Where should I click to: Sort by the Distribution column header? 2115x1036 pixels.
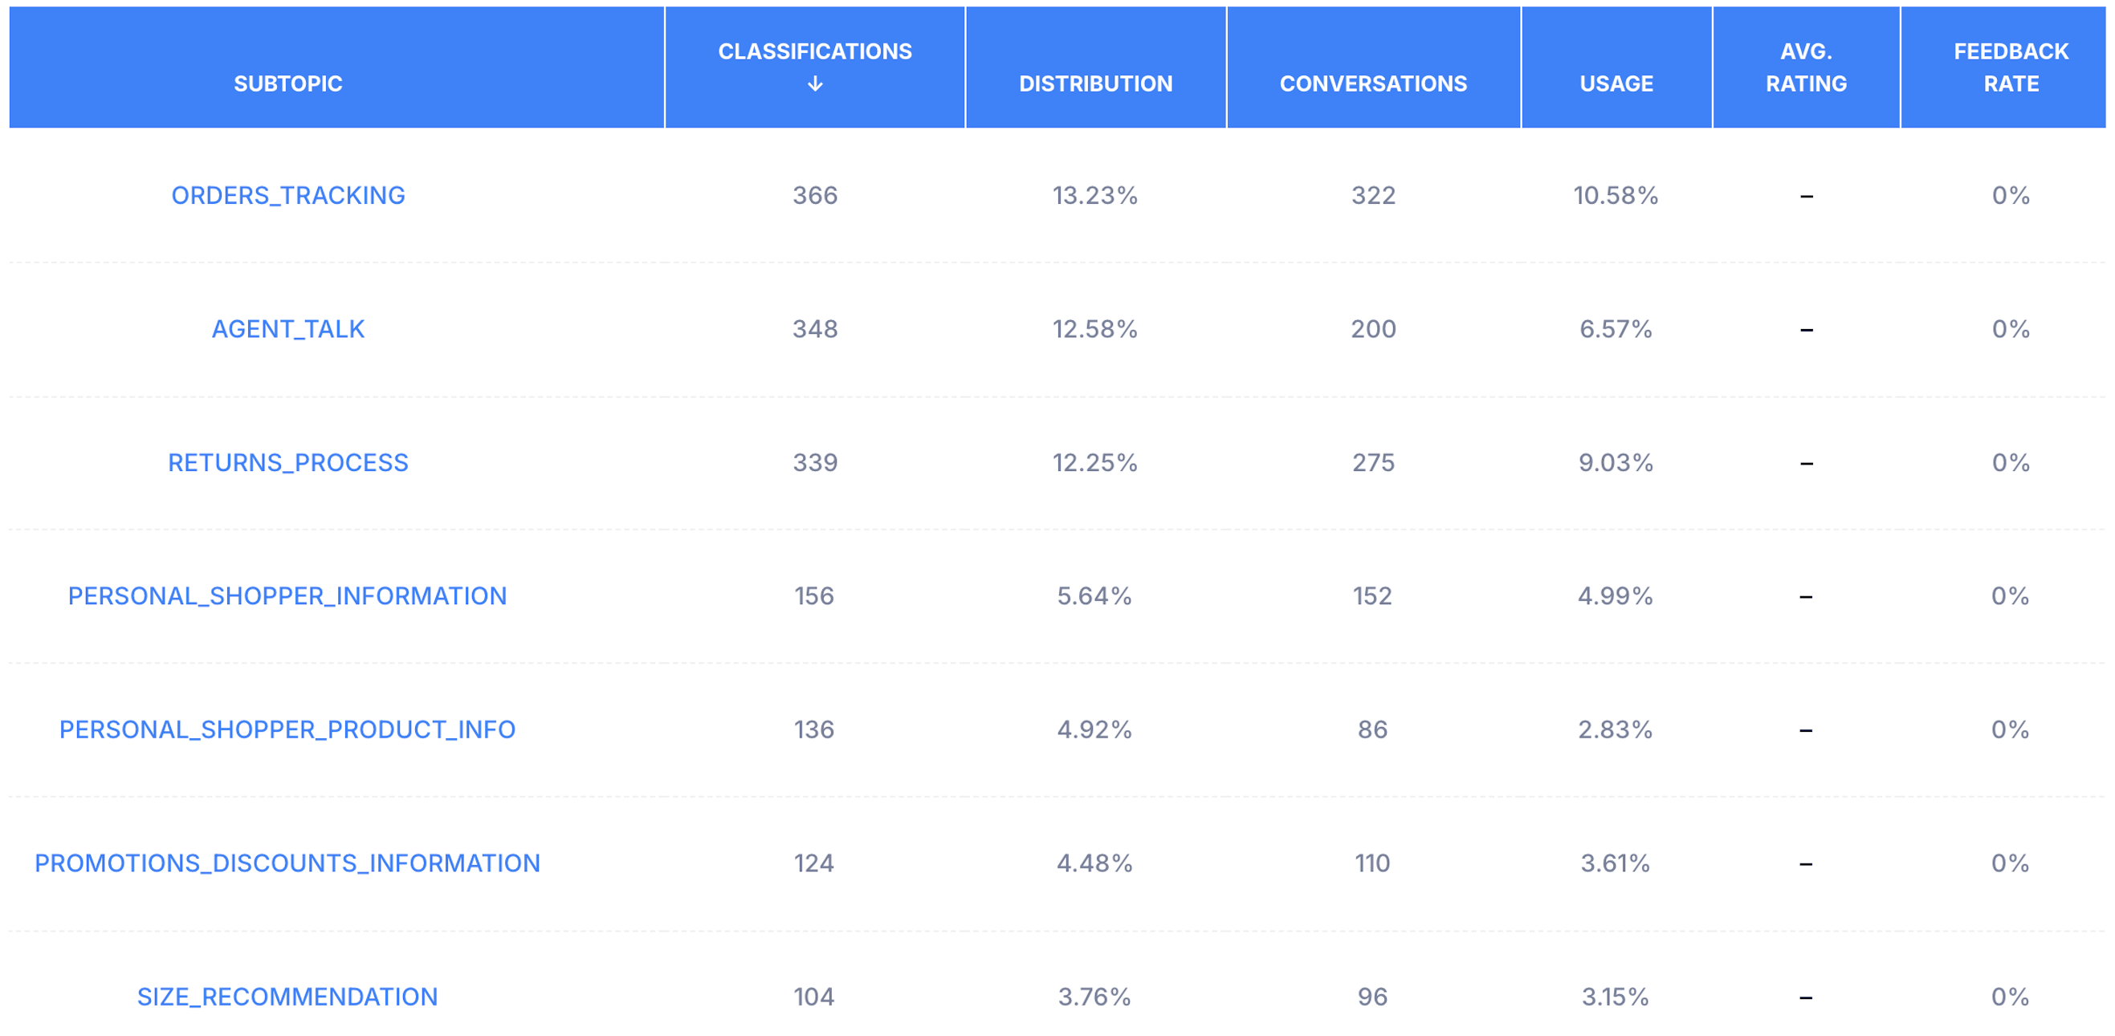pos(1095,83)
